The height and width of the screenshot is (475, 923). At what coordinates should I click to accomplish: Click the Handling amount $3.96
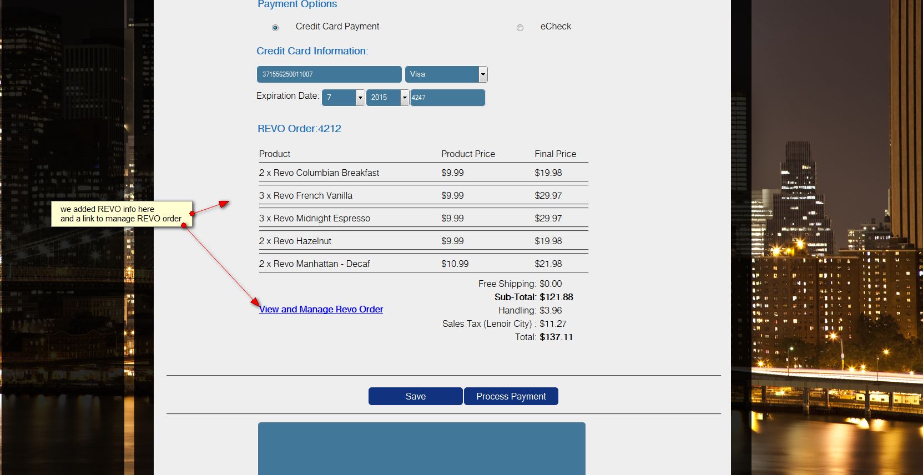click(x=551, y=311)
